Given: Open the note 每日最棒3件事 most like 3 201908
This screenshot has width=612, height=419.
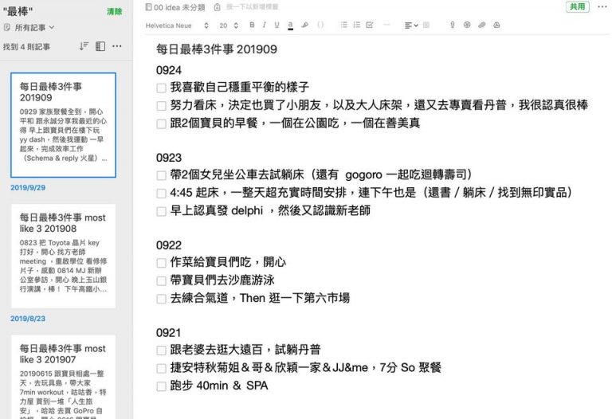Looking at the screenshot, I should (63, 256).
